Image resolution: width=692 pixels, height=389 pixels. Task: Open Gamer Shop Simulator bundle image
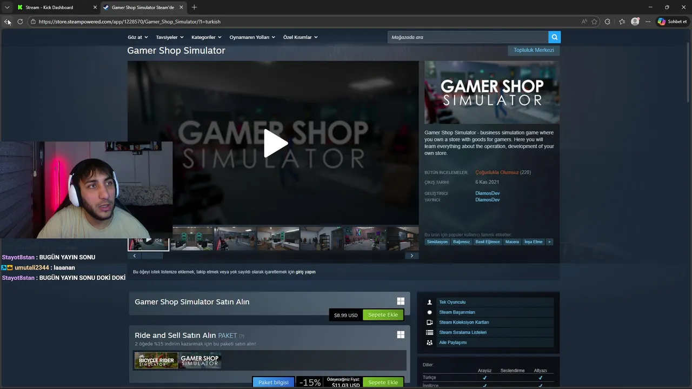pos(199,360)
